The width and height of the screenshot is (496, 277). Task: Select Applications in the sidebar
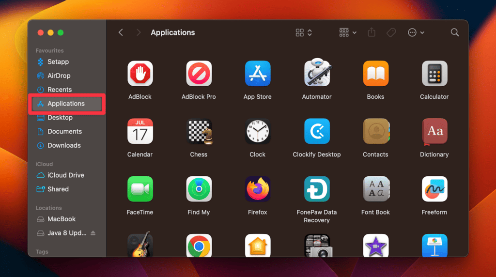[67, 104]
